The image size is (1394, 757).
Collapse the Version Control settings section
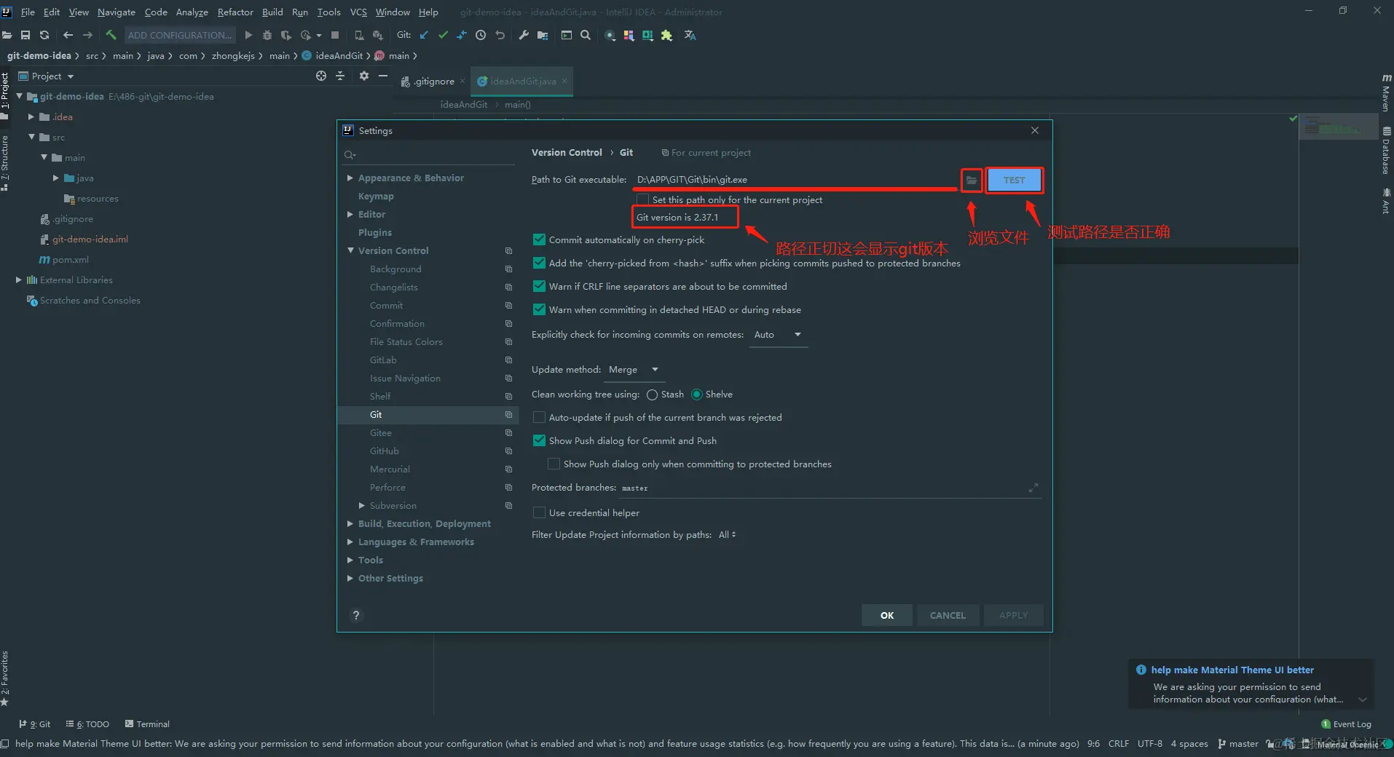[x=350, y=250]
